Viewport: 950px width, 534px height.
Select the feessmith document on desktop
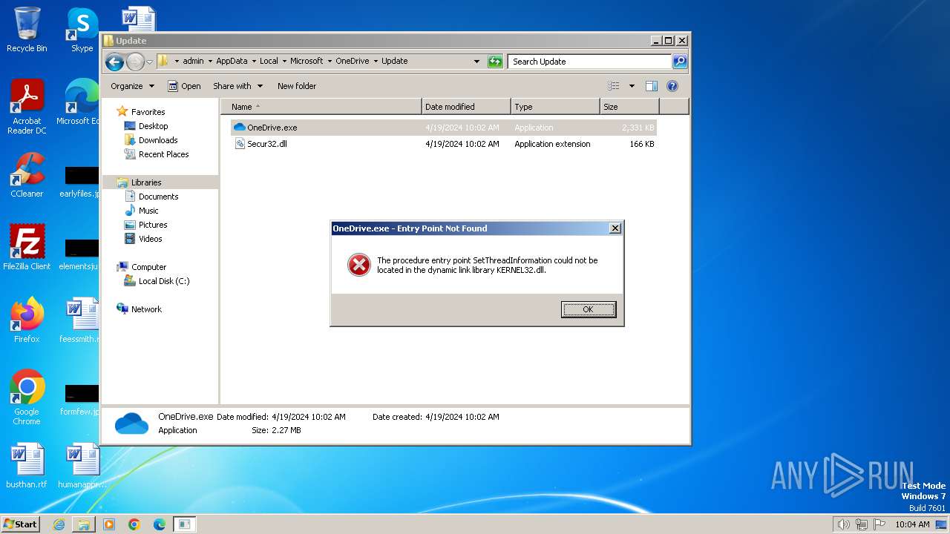[x=80, y=320]
